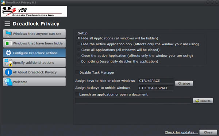
Task: Open All About Dreadlock Privacy page
Action: [34, 72]
